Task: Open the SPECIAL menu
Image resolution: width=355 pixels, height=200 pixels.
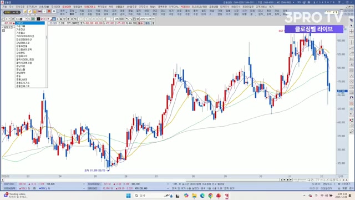Action: (174, 7)
